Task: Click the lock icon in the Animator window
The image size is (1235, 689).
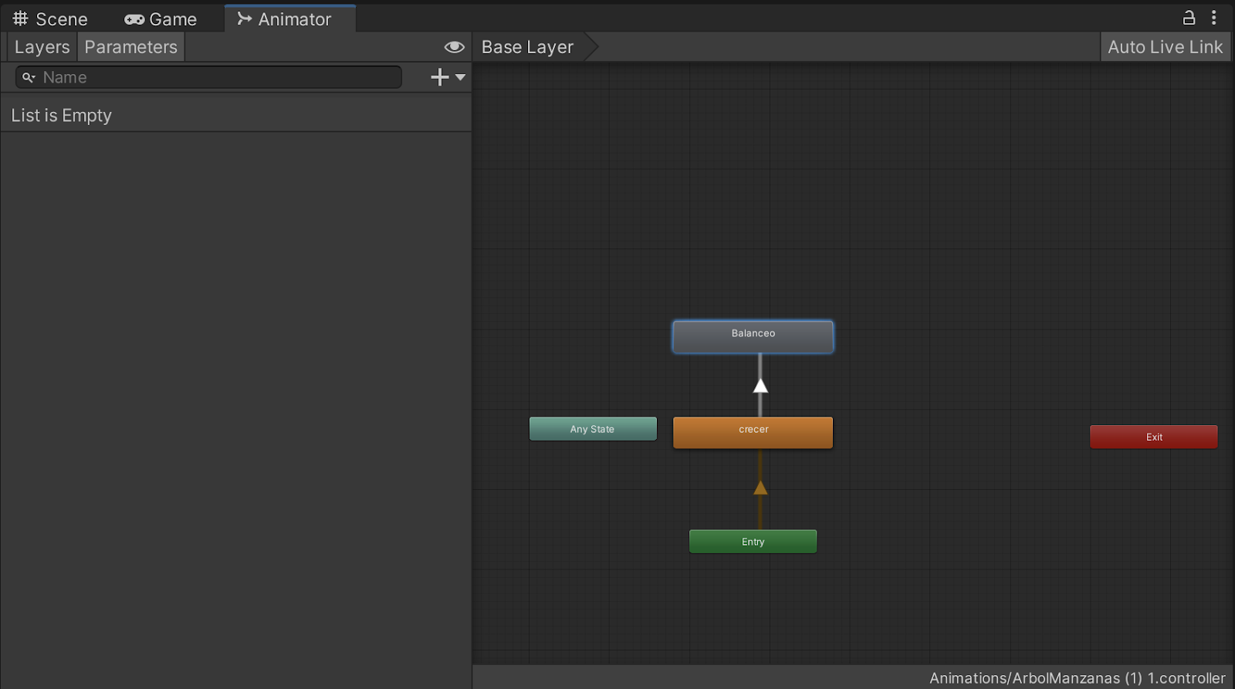Action: [1189, 18]
